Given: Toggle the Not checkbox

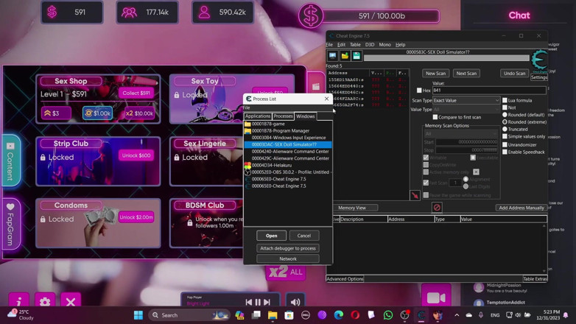Looking at the screenshot, I should pos(505,108).
